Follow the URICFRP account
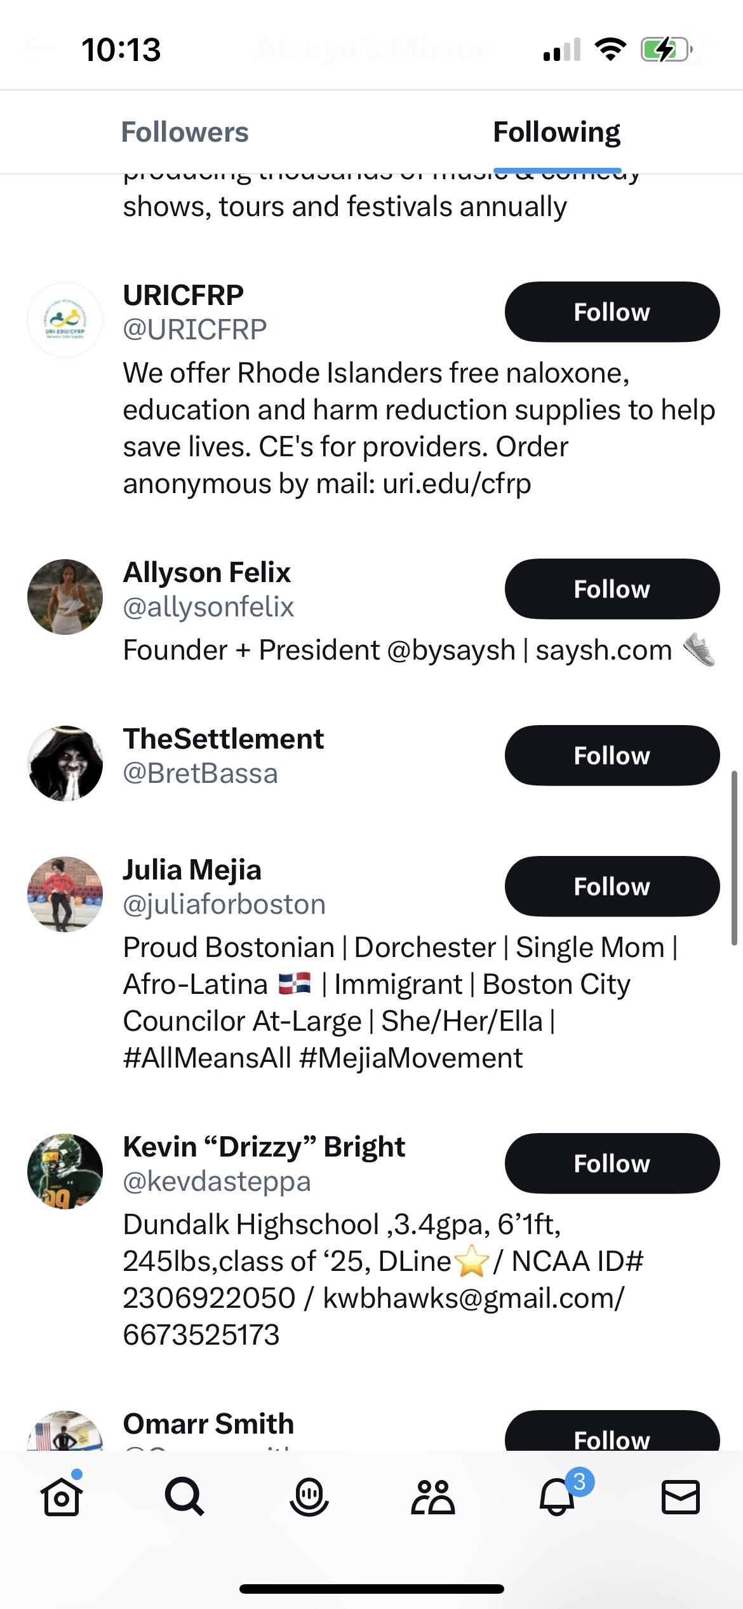Image resolution: width=743 pixels, height=1609 pixels. [612, 312]
